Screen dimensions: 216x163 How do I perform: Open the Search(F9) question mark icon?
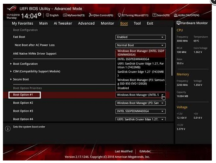tap(154, 15)
